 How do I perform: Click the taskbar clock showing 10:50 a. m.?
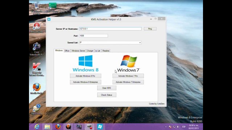pyautogui.click(x=194, y=127)
